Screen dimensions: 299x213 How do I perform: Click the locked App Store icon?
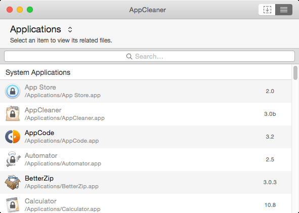point(13,91)
